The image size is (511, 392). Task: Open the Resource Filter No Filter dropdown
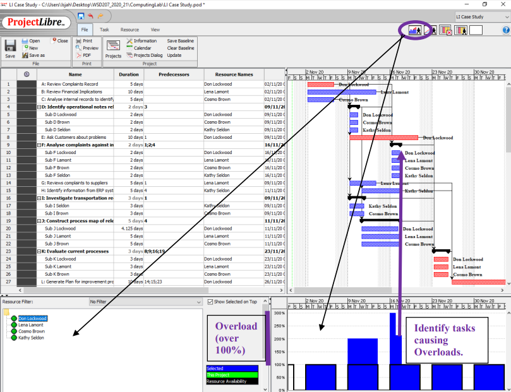pyautogui.click(x=145, y=302)
